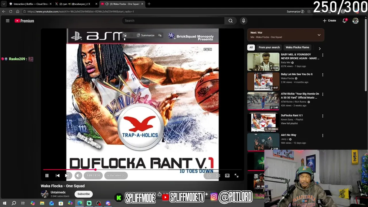Open 'Baby Let Me See You Do It' title

[297, 74]
